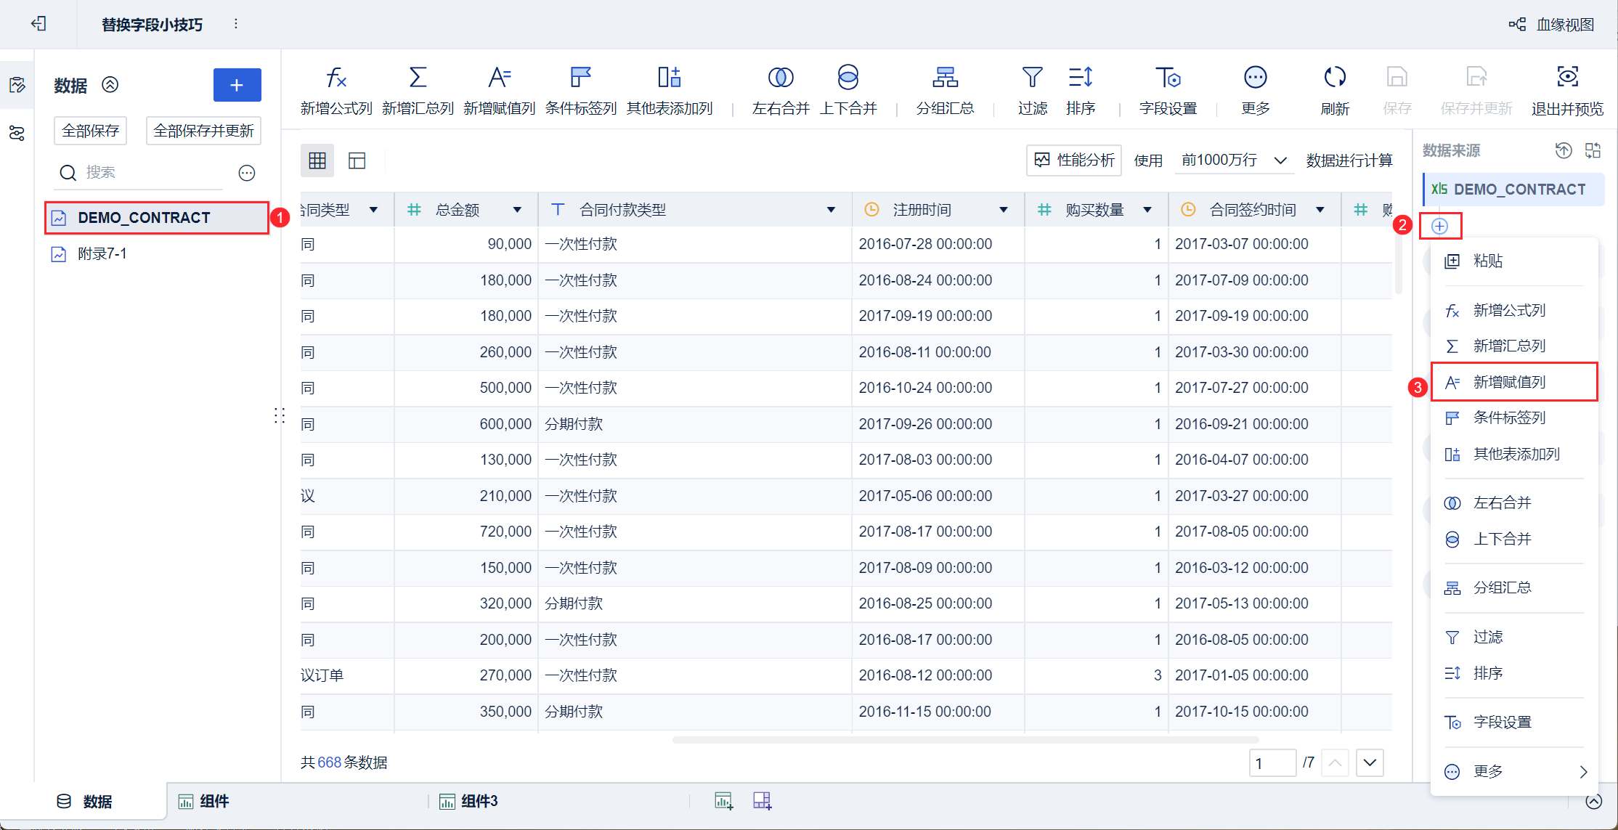Click the horizontal scrollbar below the table
Image resolution: width=1618 pixels, height=830 pixels.
[x=964, y=740]
